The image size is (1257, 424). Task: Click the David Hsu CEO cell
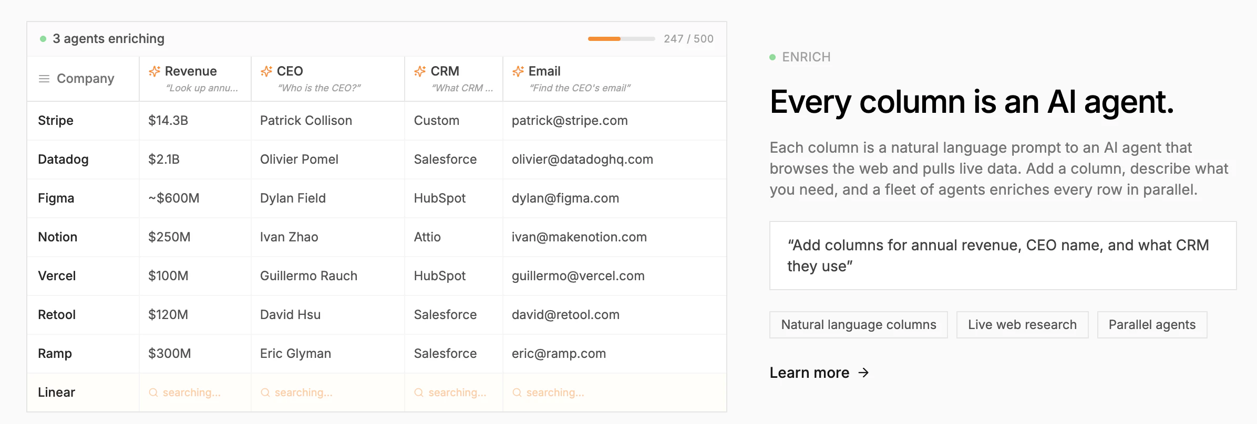(328, 315)
